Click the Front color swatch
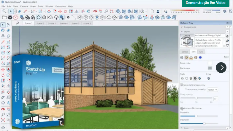Image resolution: width=233 pixels, height=131 pixels. tap(210, 63)
